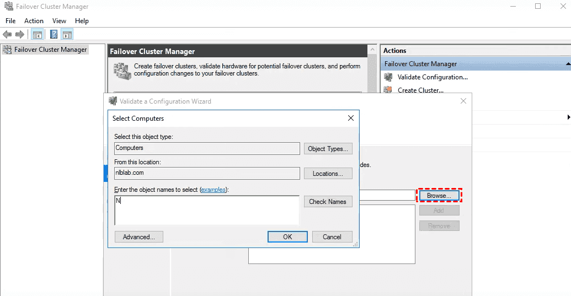Viewport: 571px width, 296px height.
Task: Click the Object Types button
Action: click(x=328, y=148)
